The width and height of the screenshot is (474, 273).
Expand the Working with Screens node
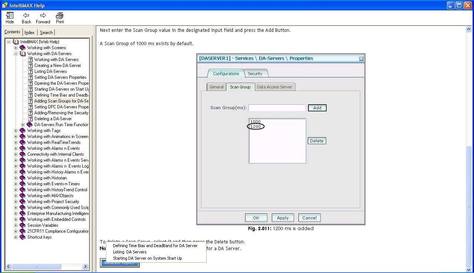click(x=16, y=48)
